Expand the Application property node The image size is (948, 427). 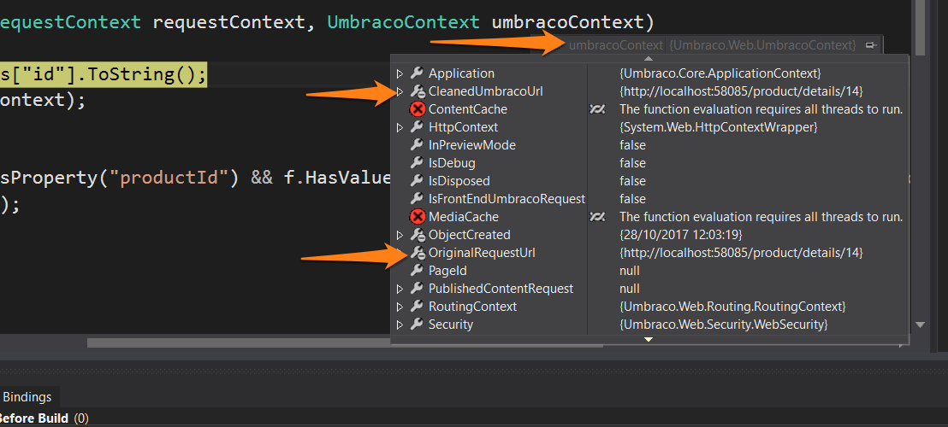pyautogui.click(x=400, y=73)
